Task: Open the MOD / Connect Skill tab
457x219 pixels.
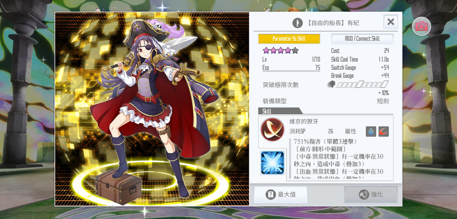Action: [362, 38]
